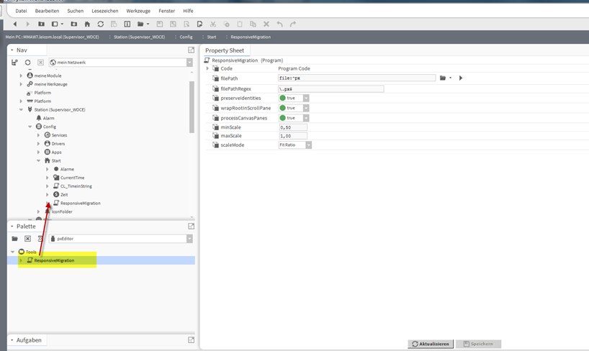Click into the minScale value field
Image resolution: width=589 pixels, height=351 pixels.
click(293, 127)
